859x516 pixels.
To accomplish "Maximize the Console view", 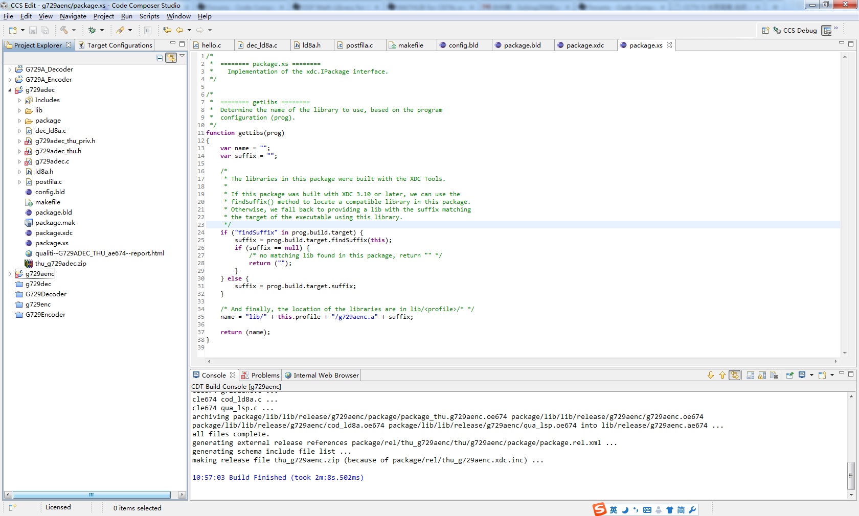I will (851, 374).
